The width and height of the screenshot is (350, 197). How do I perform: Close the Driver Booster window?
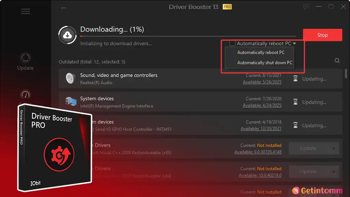point(343,7)
